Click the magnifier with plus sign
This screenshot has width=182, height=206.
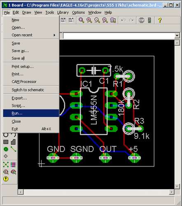click(x=89, y=20)
